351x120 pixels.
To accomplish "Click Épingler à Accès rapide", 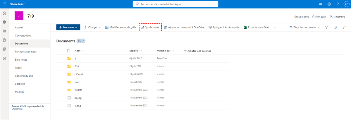I will (224, 27).
